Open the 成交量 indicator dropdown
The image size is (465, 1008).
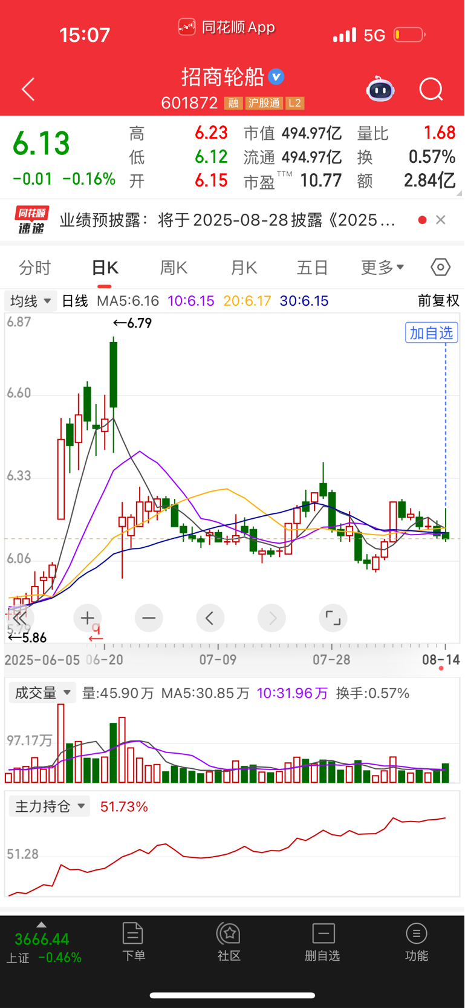42,693
